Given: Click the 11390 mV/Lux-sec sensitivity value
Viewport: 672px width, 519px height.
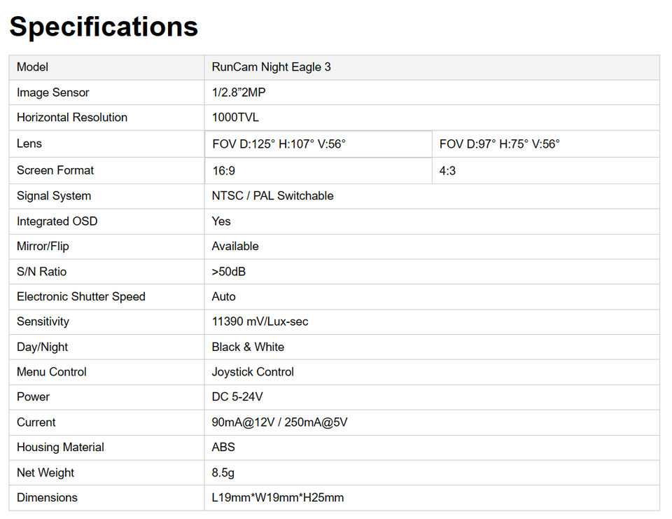Looking at the screenshot, I should click(x=260, y=322).
